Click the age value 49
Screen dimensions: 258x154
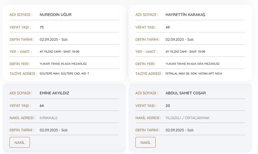pos(168,27)
